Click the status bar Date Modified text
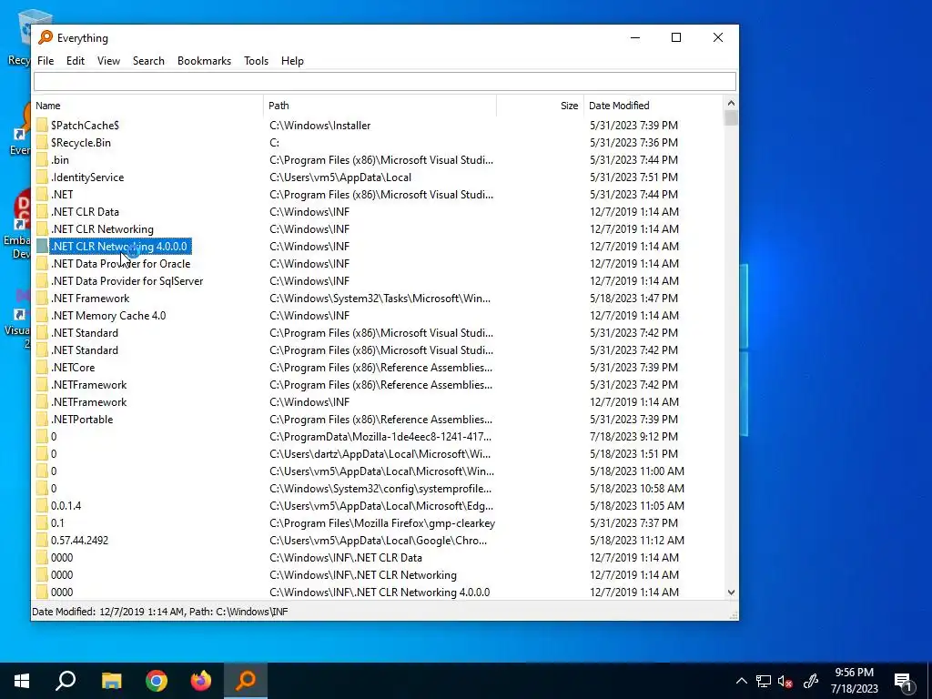 tap(159, 611)
